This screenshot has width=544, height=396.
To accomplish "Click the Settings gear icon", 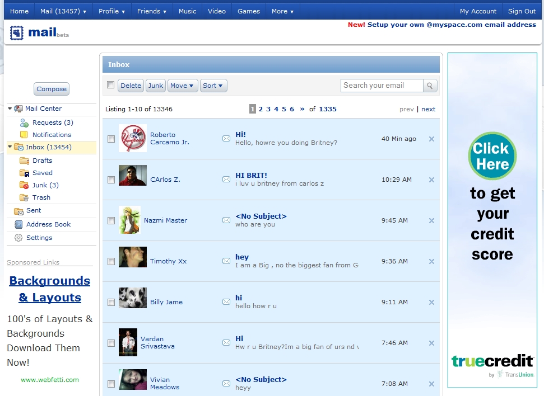I will (x=18, y=238).
